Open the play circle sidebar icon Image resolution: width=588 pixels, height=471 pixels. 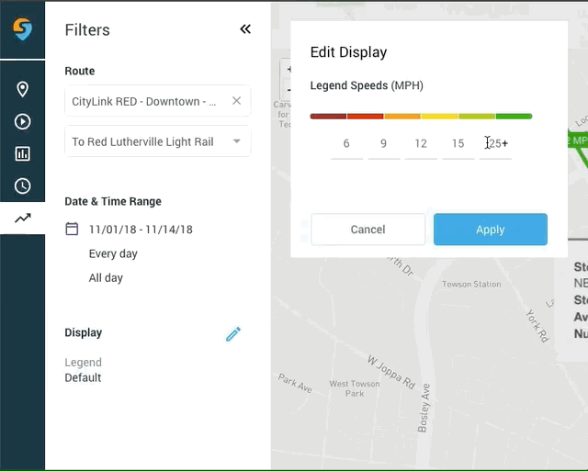tap(22, 121)
